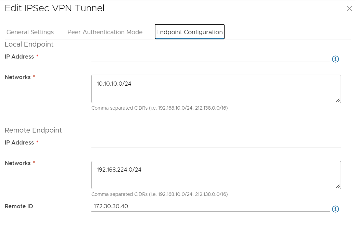Click the Remote ID label
The width and height of the screenshot is (355, 225).
click(19, 206)
